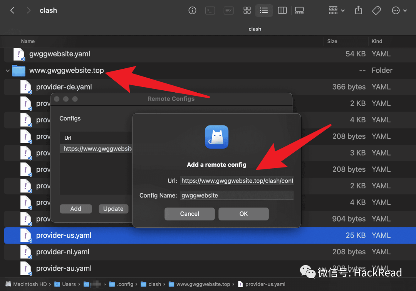Sort files by the Size column
This screenshot has height=291, width=416.
(x=332, y=41)
